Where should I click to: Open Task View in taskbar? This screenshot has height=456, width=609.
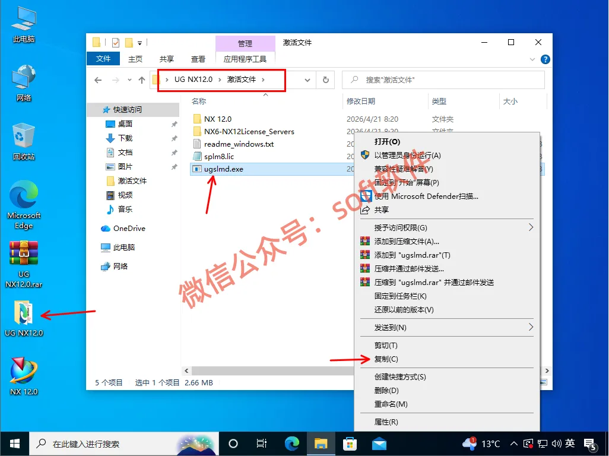262,444
